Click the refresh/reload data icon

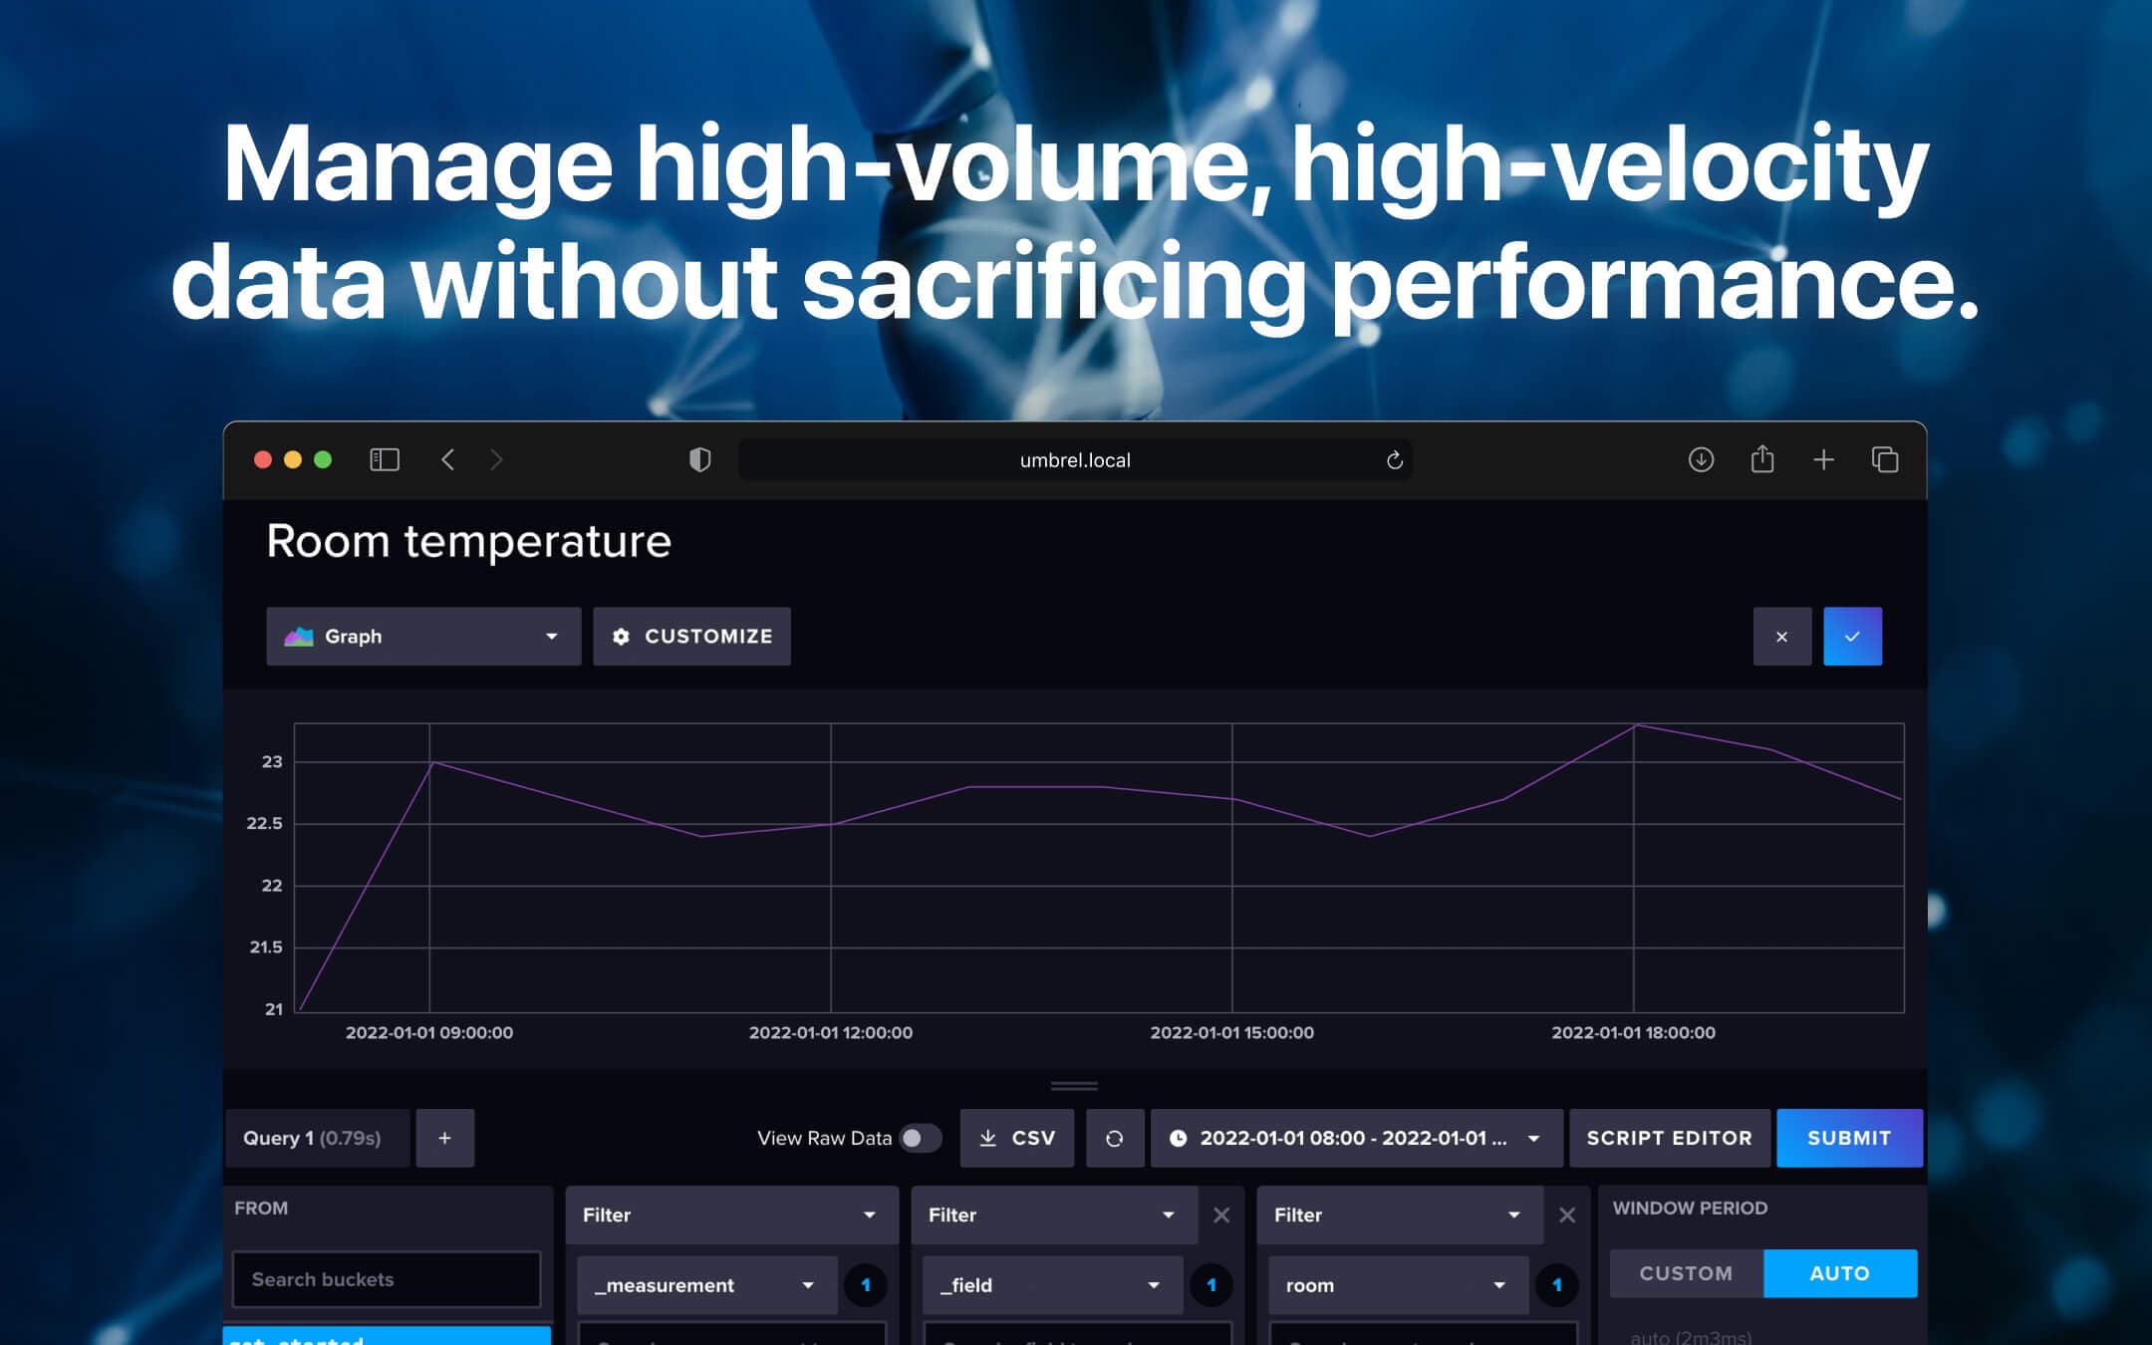1114,1139
